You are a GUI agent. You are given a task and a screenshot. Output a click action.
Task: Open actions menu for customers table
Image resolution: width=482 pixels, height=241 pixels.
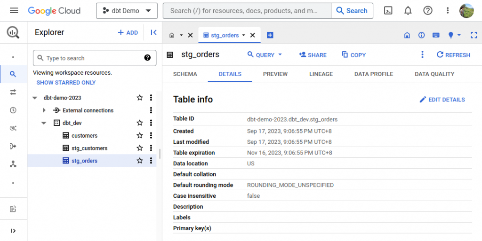click(151, 135)
